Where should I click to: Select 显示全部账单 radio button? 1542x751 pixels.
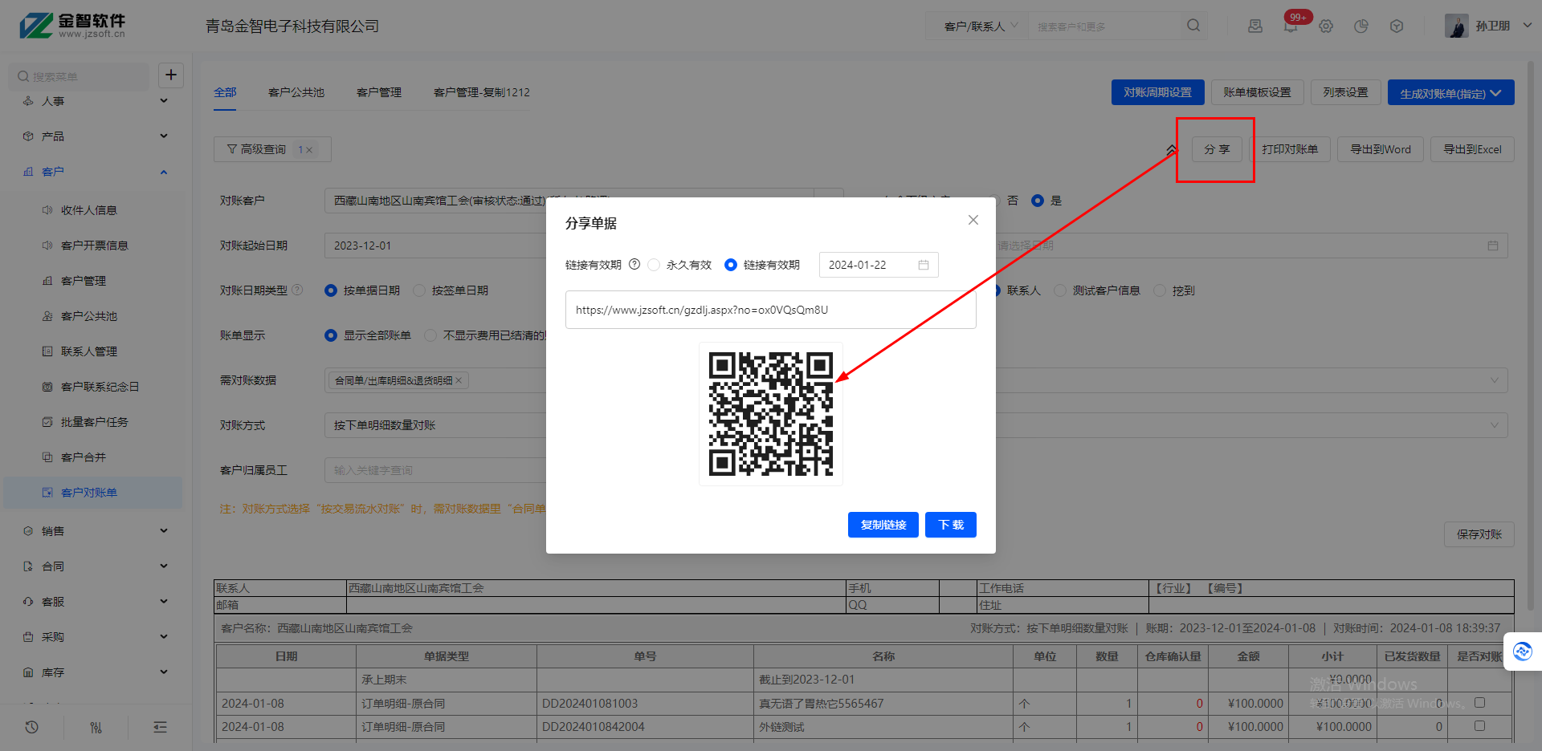coord(331,335)
